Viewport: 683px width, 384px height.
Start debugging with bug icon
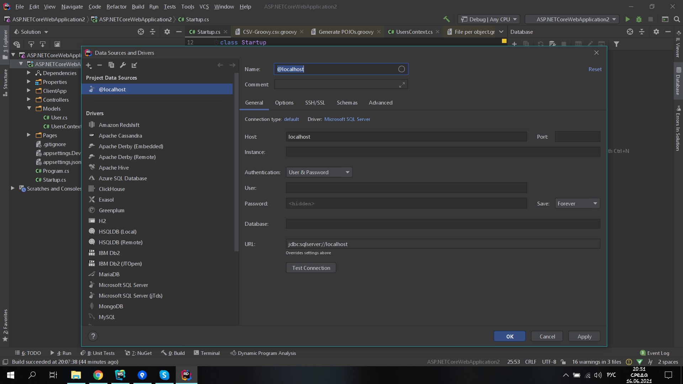pos(639,19)
